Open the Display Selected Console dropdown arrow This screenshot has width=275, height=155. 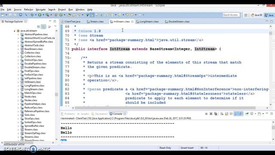tap(255, 114)
